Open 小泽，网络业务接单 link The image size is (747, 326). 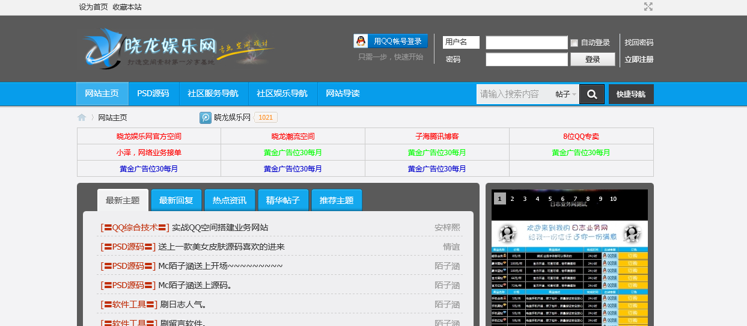(149, 153)
